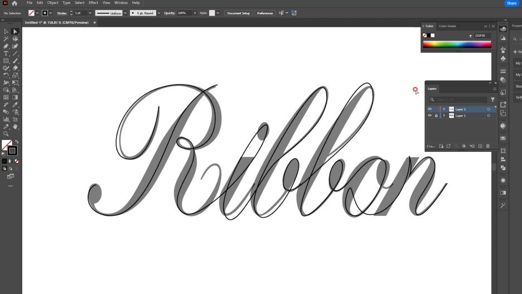The width and height of the screenshot is (522, 294).
Task: Select the Rotate tool
Action: (x=6, y=75)
